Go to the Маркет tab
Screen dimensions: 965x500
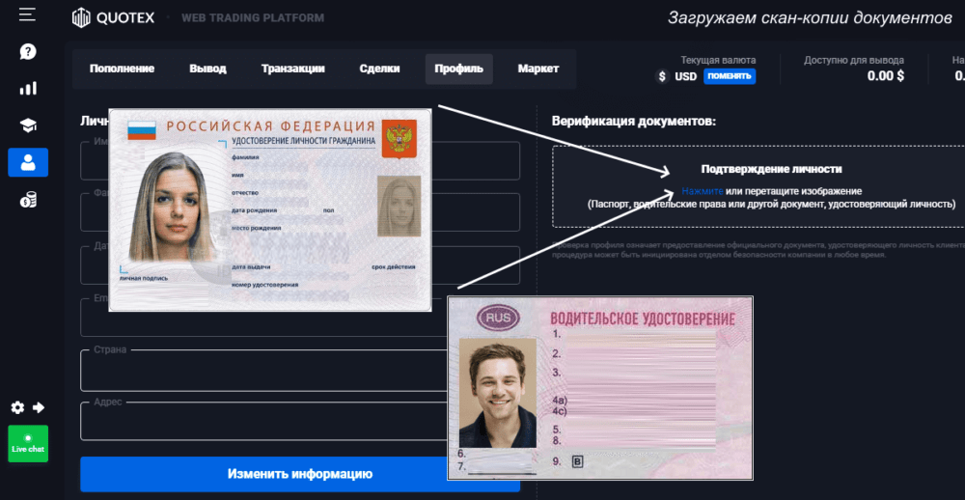coord(538,69)
